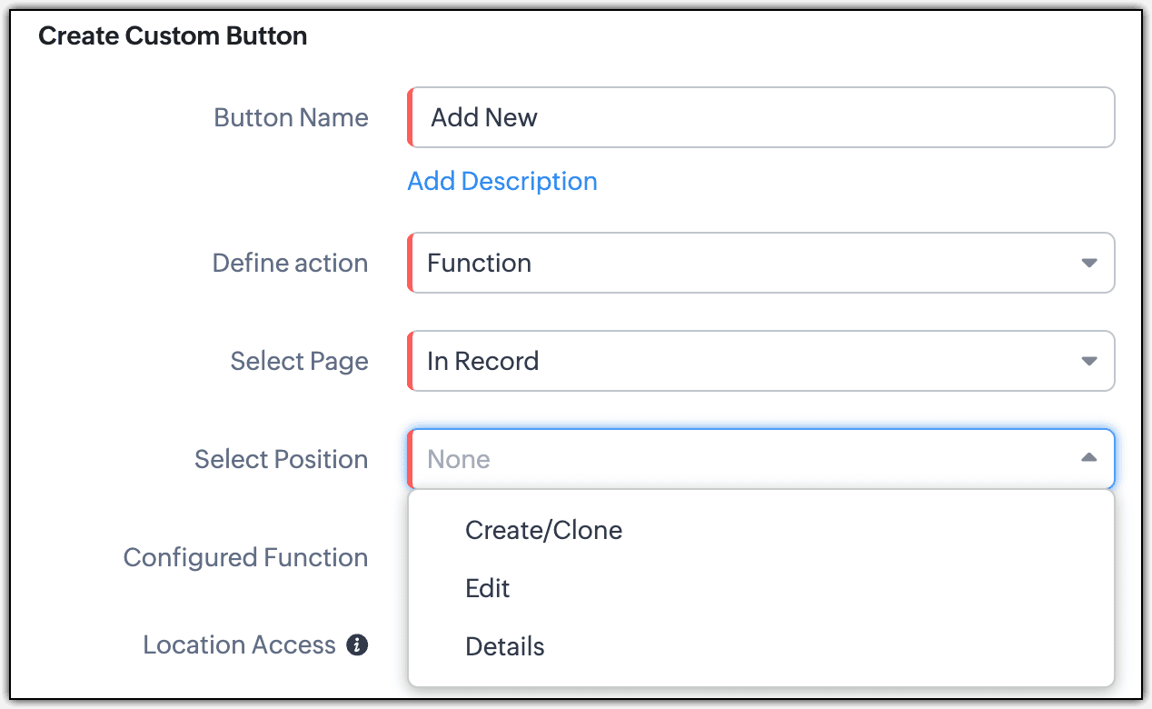Pick Details from the position options

pyautogui.click(x=505, y=646)
